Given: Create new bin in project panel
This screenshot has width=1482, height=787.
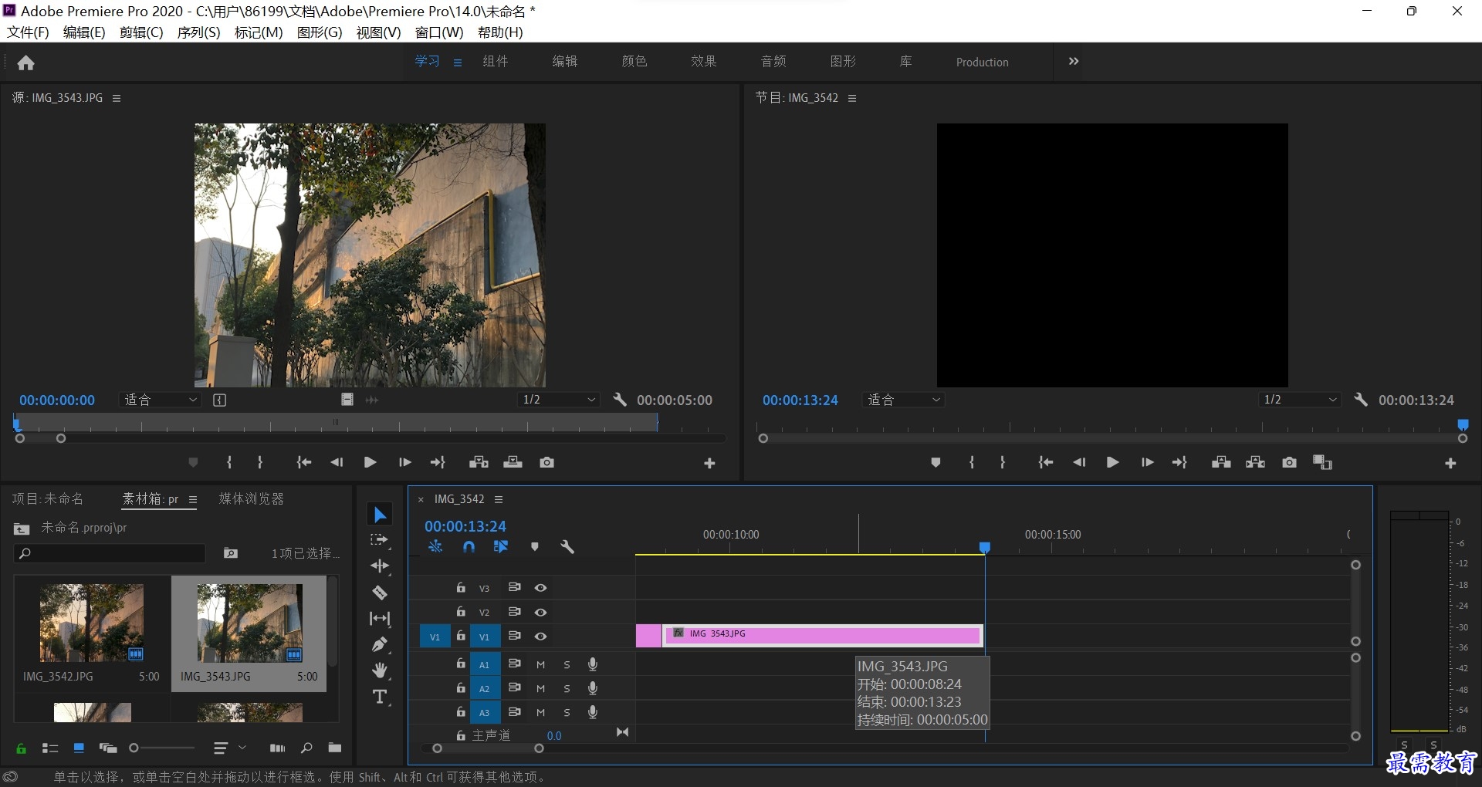Looking at the screenshot, I should click(x=334, y=748).
